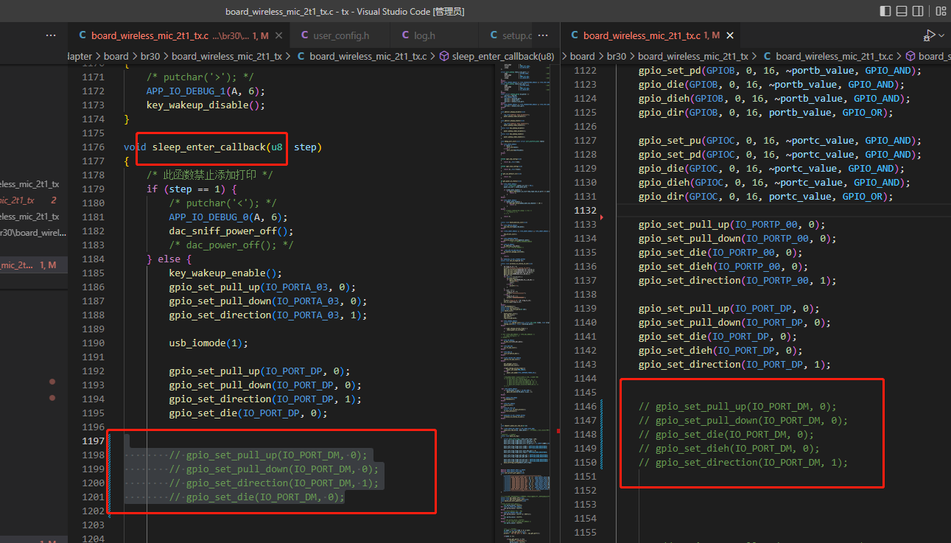Click the usb_iomode(1); code line
The width and height of the screenshot is (951, 543).
(x=208, y=343)
